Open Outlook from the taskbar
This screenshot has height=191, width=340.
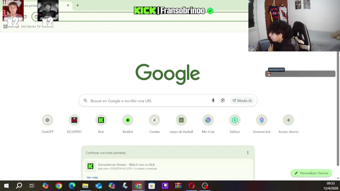[99, 186]
